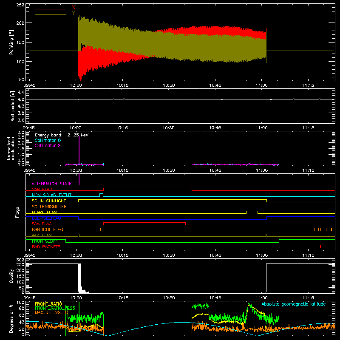The image size is (340, 340).
Task: Click the 3.8 tick on Roll period axis
Action: pos(21,113)
